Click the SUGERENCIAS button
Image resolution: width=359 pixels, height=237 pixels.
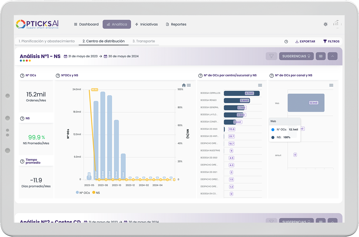tap(296, 56)
